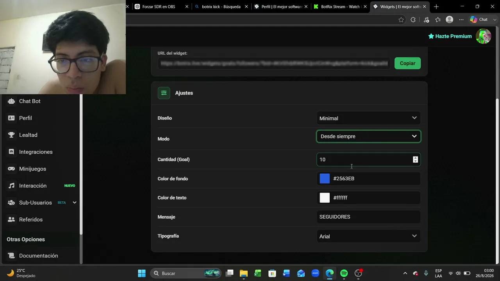This screenshot has height=281, width=500.
Task: Click the Referidos users icon
Action: (11, 219)
